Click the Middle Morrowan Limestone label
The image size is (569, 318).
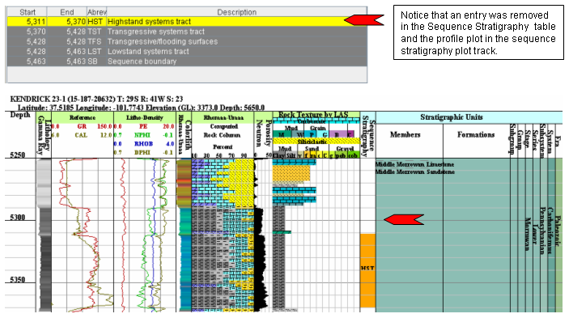point(414,164)
